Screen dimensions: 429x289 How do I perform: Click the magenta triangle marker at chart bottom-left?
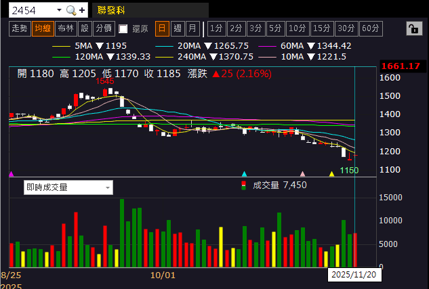12,174
